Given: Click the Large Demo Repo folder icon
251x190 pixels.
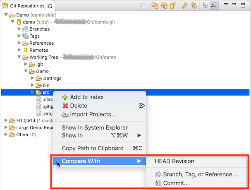Looking at the screenshot, I should pyautogui.click(x=12, y=127).
